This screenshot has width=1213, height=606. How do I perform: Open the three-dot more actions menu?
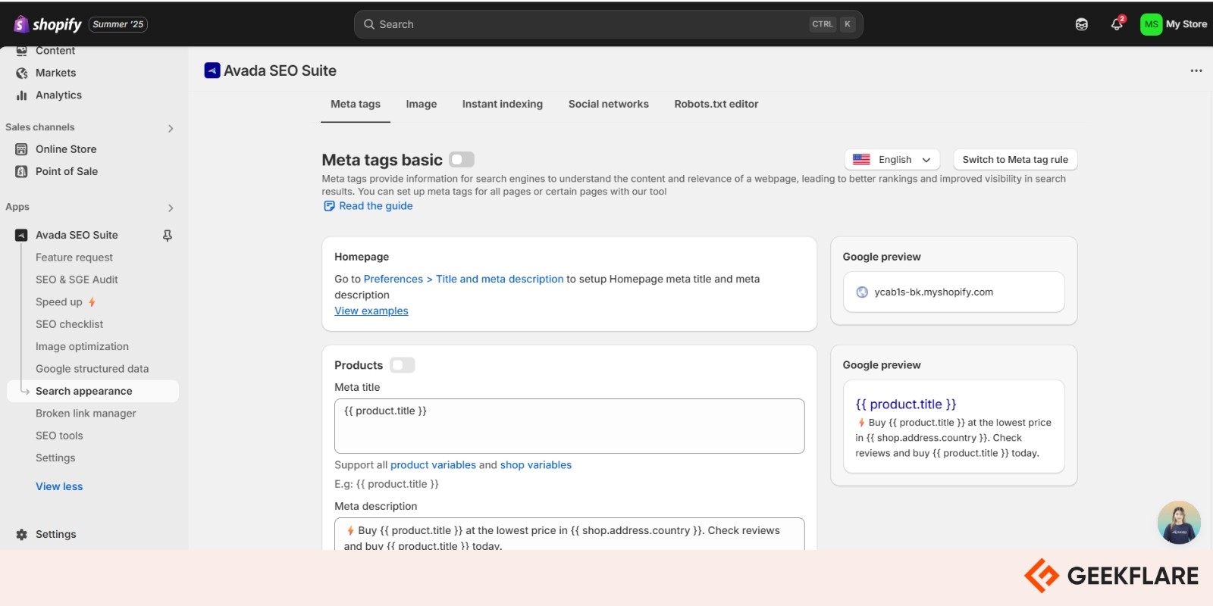pyautogui.click(x=1196, y=70)
